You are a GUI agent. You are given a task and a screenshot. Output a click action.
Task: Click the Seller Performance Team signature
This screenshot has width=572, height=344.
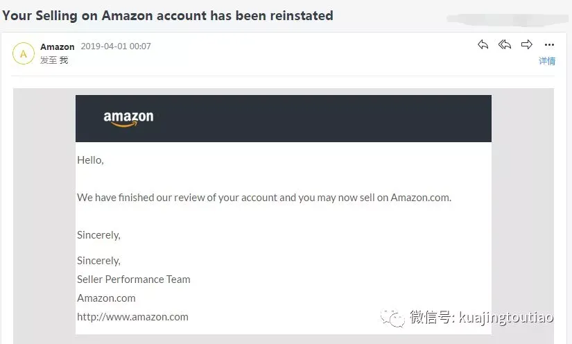coord(133,279)
